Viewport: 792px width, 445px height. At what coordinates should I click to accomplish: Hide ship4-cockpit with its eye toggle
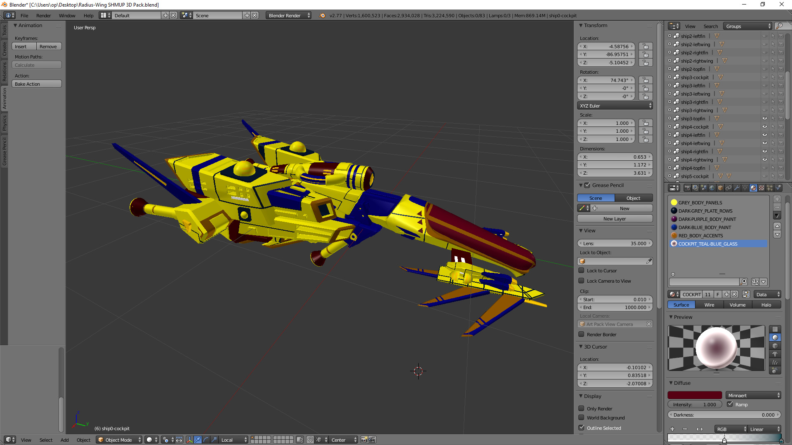pyautogui.click(x=764, y=126)
